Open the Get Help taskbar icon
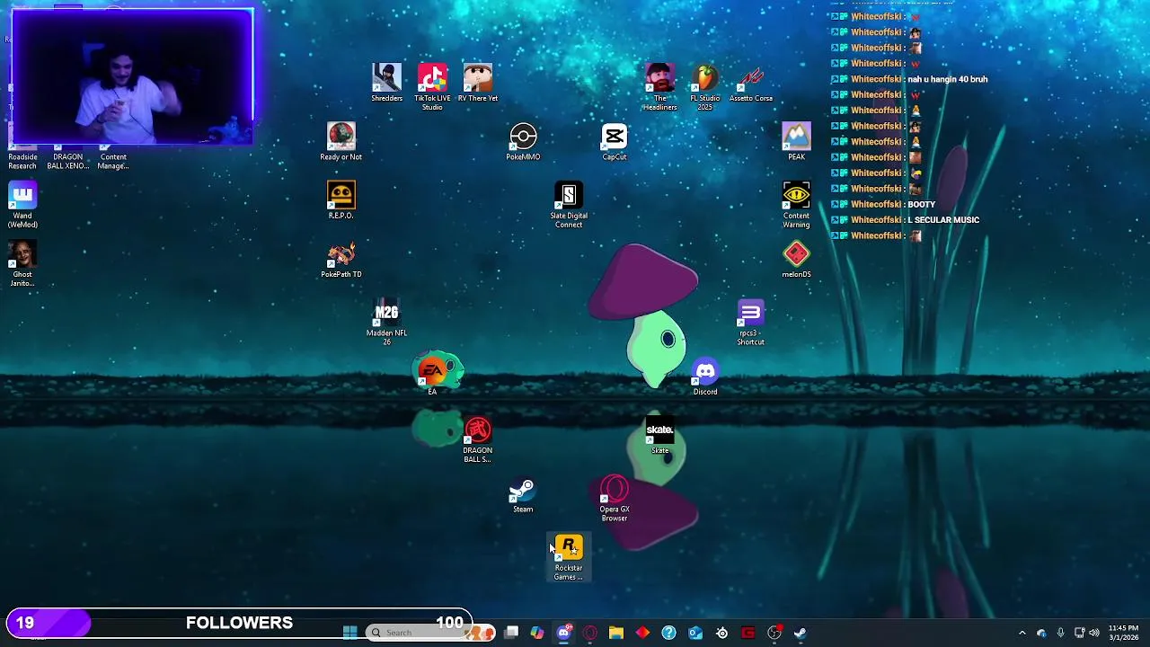The image size is (1150, 647). pos(668,633)
